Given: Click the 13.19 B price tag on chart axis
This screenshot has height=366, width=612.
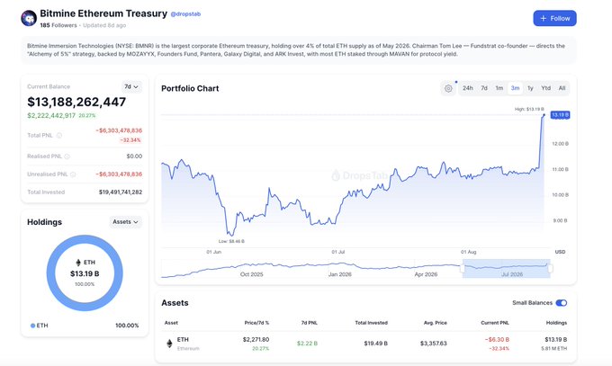Looking at the screenshot, I should tap(560, 115).
